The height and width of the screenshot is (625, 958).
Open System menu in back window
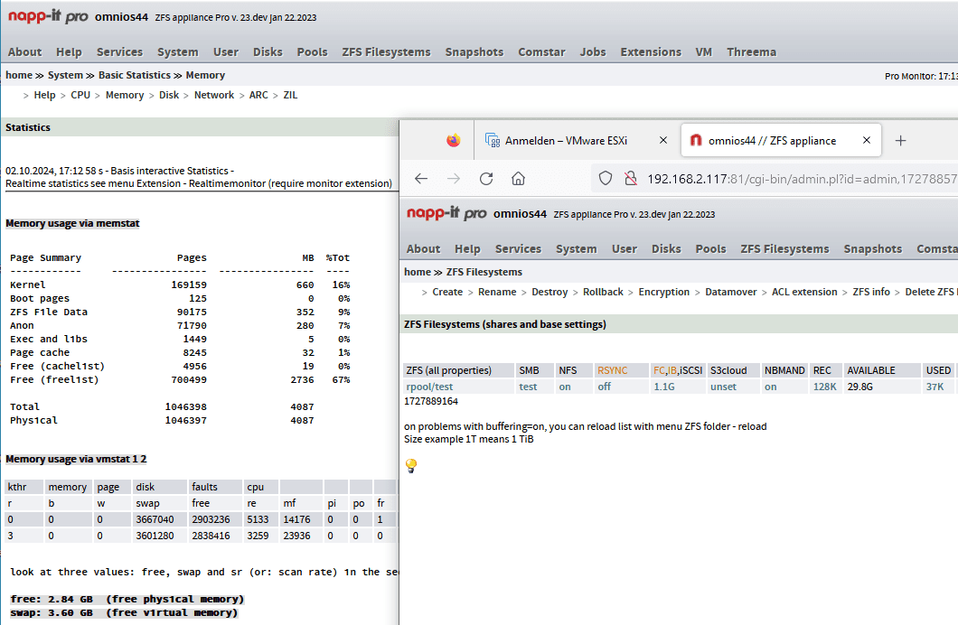point(178,51)
